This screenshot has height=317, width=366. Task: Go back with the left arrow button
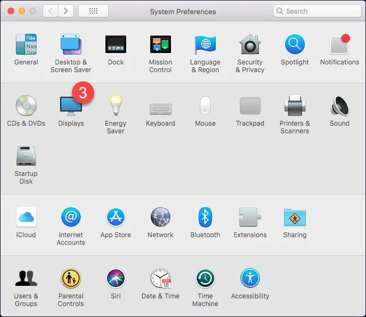pos(50,11)
